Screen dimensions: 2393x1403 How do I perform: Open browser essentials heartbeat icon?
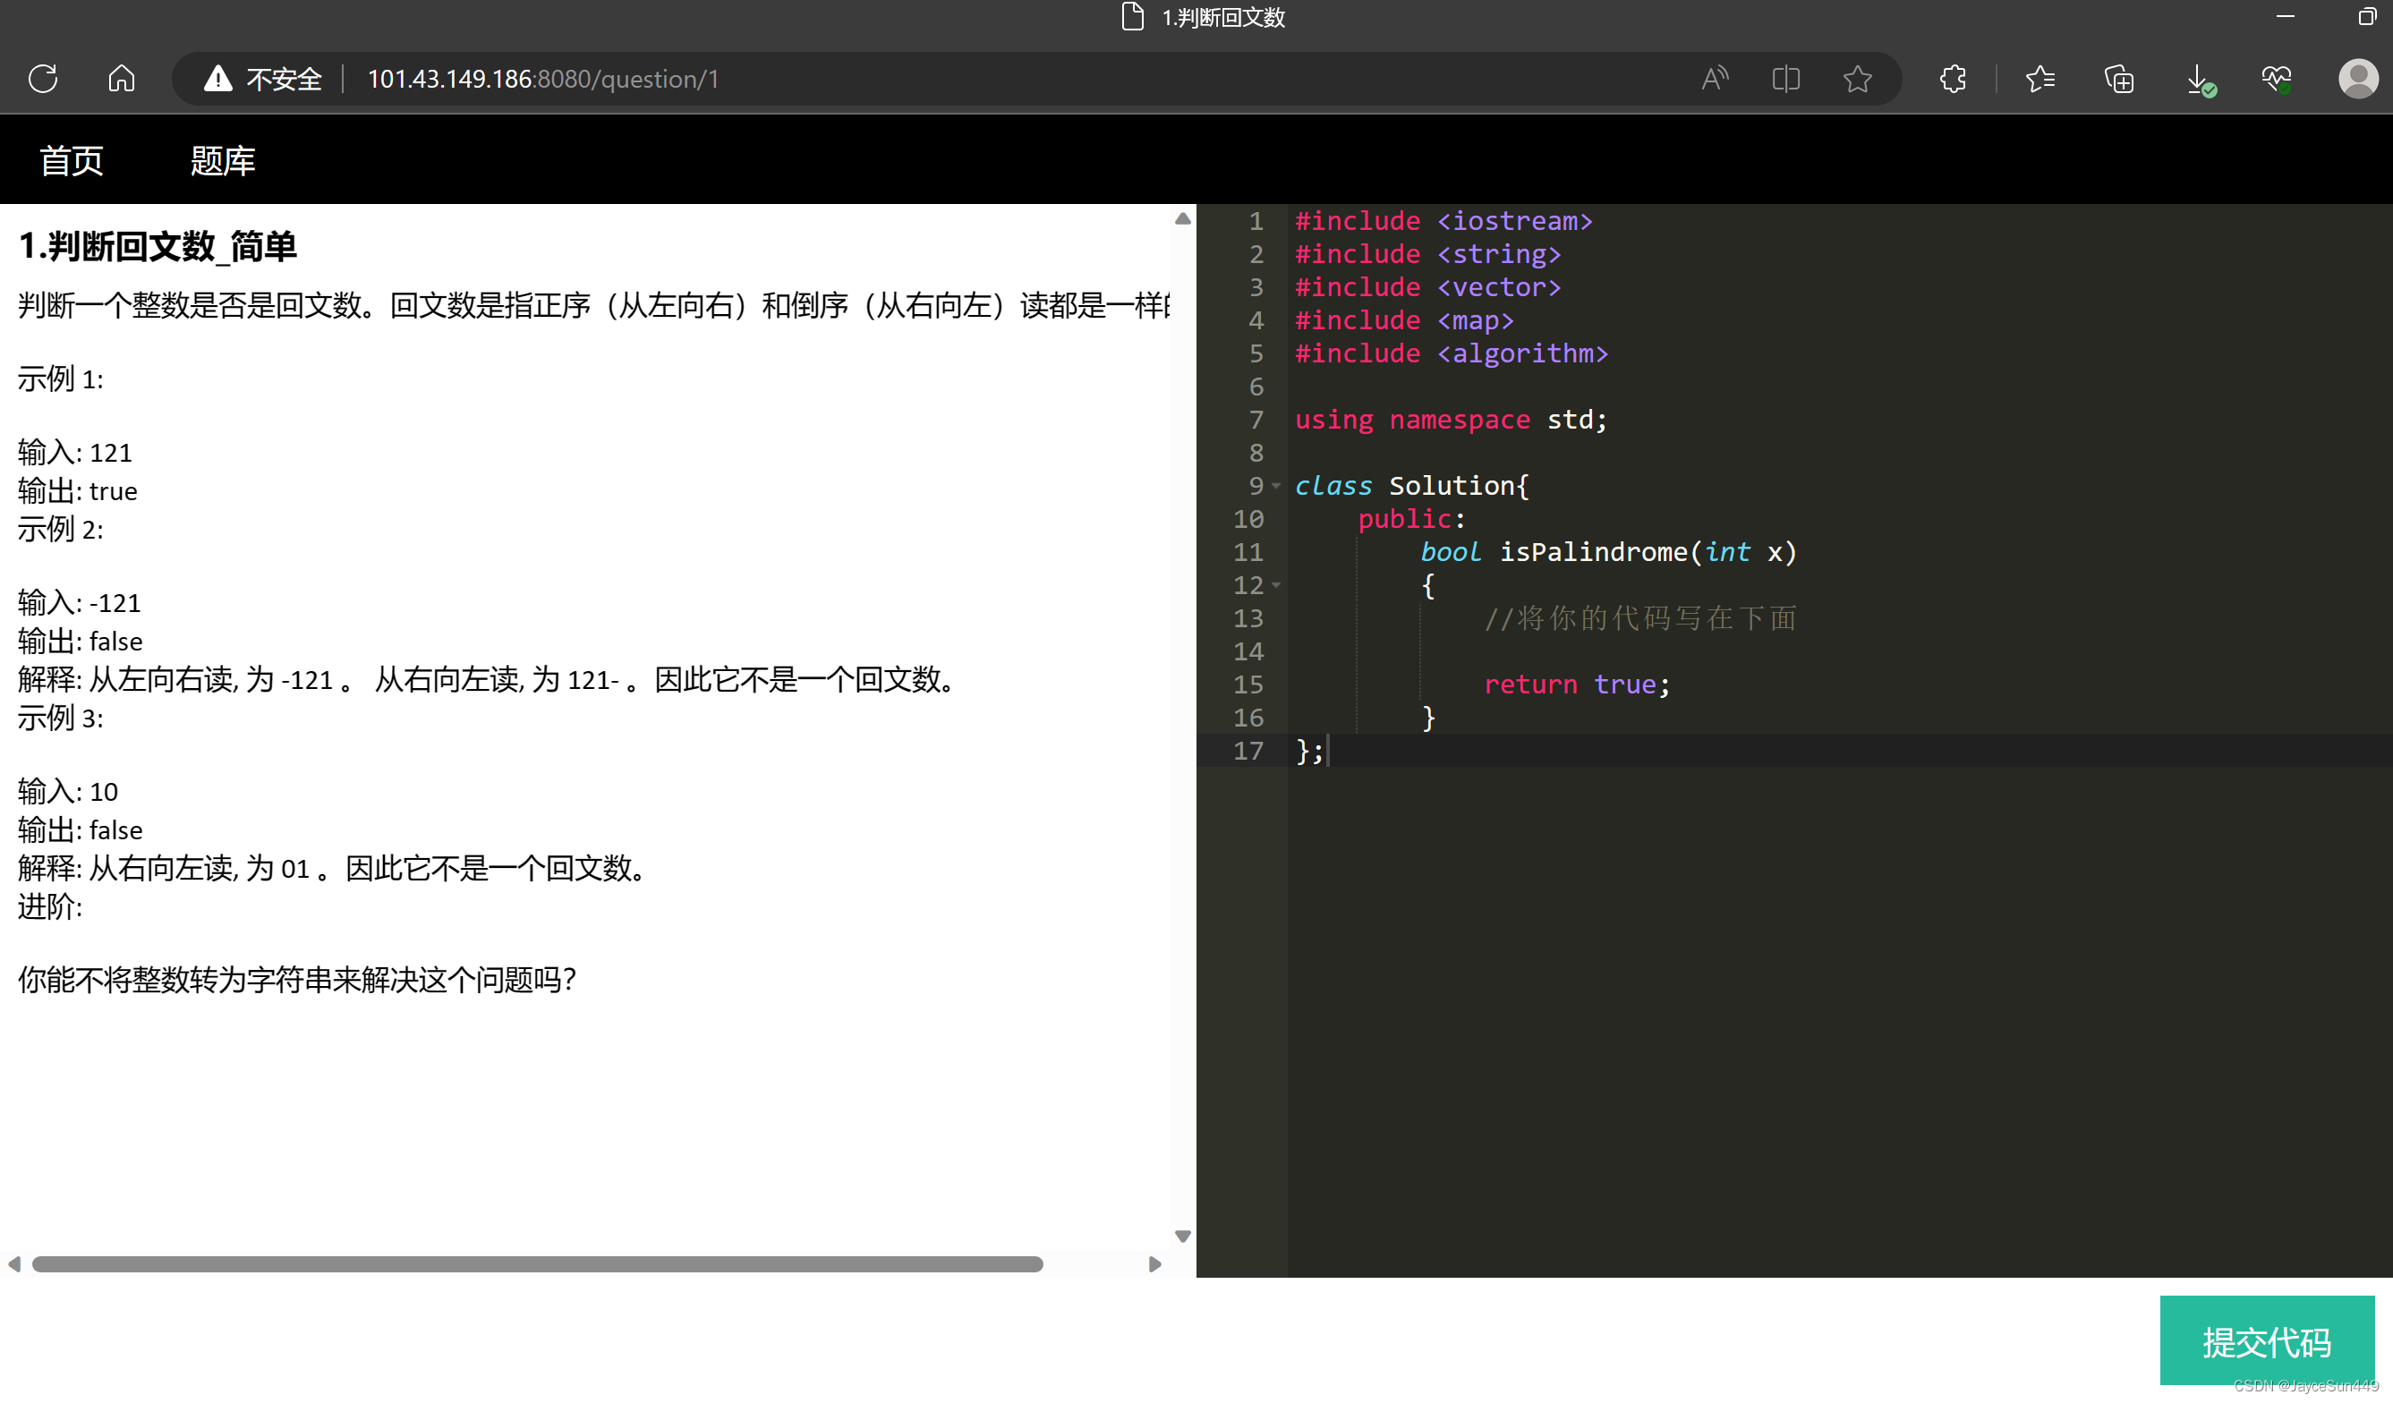pyautogui.click(x=2276, y=79)
